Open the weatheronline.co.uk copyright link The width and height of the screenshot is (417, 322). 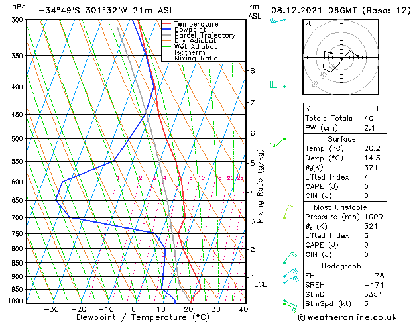click(x=347, y=317)
